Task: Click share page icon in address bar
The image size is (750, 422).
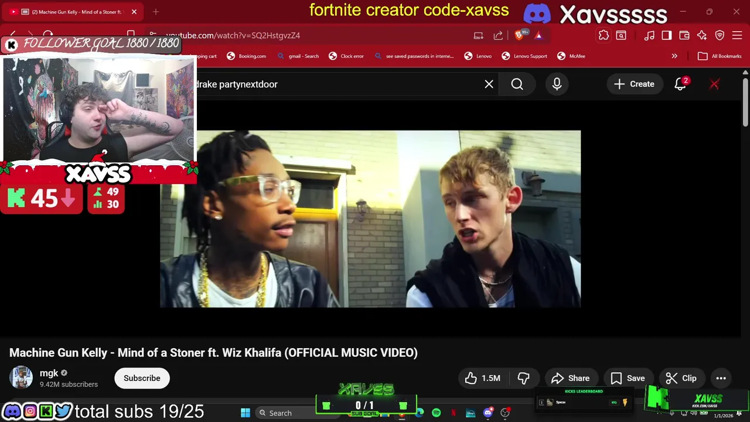Action: (x=498, y=35)
